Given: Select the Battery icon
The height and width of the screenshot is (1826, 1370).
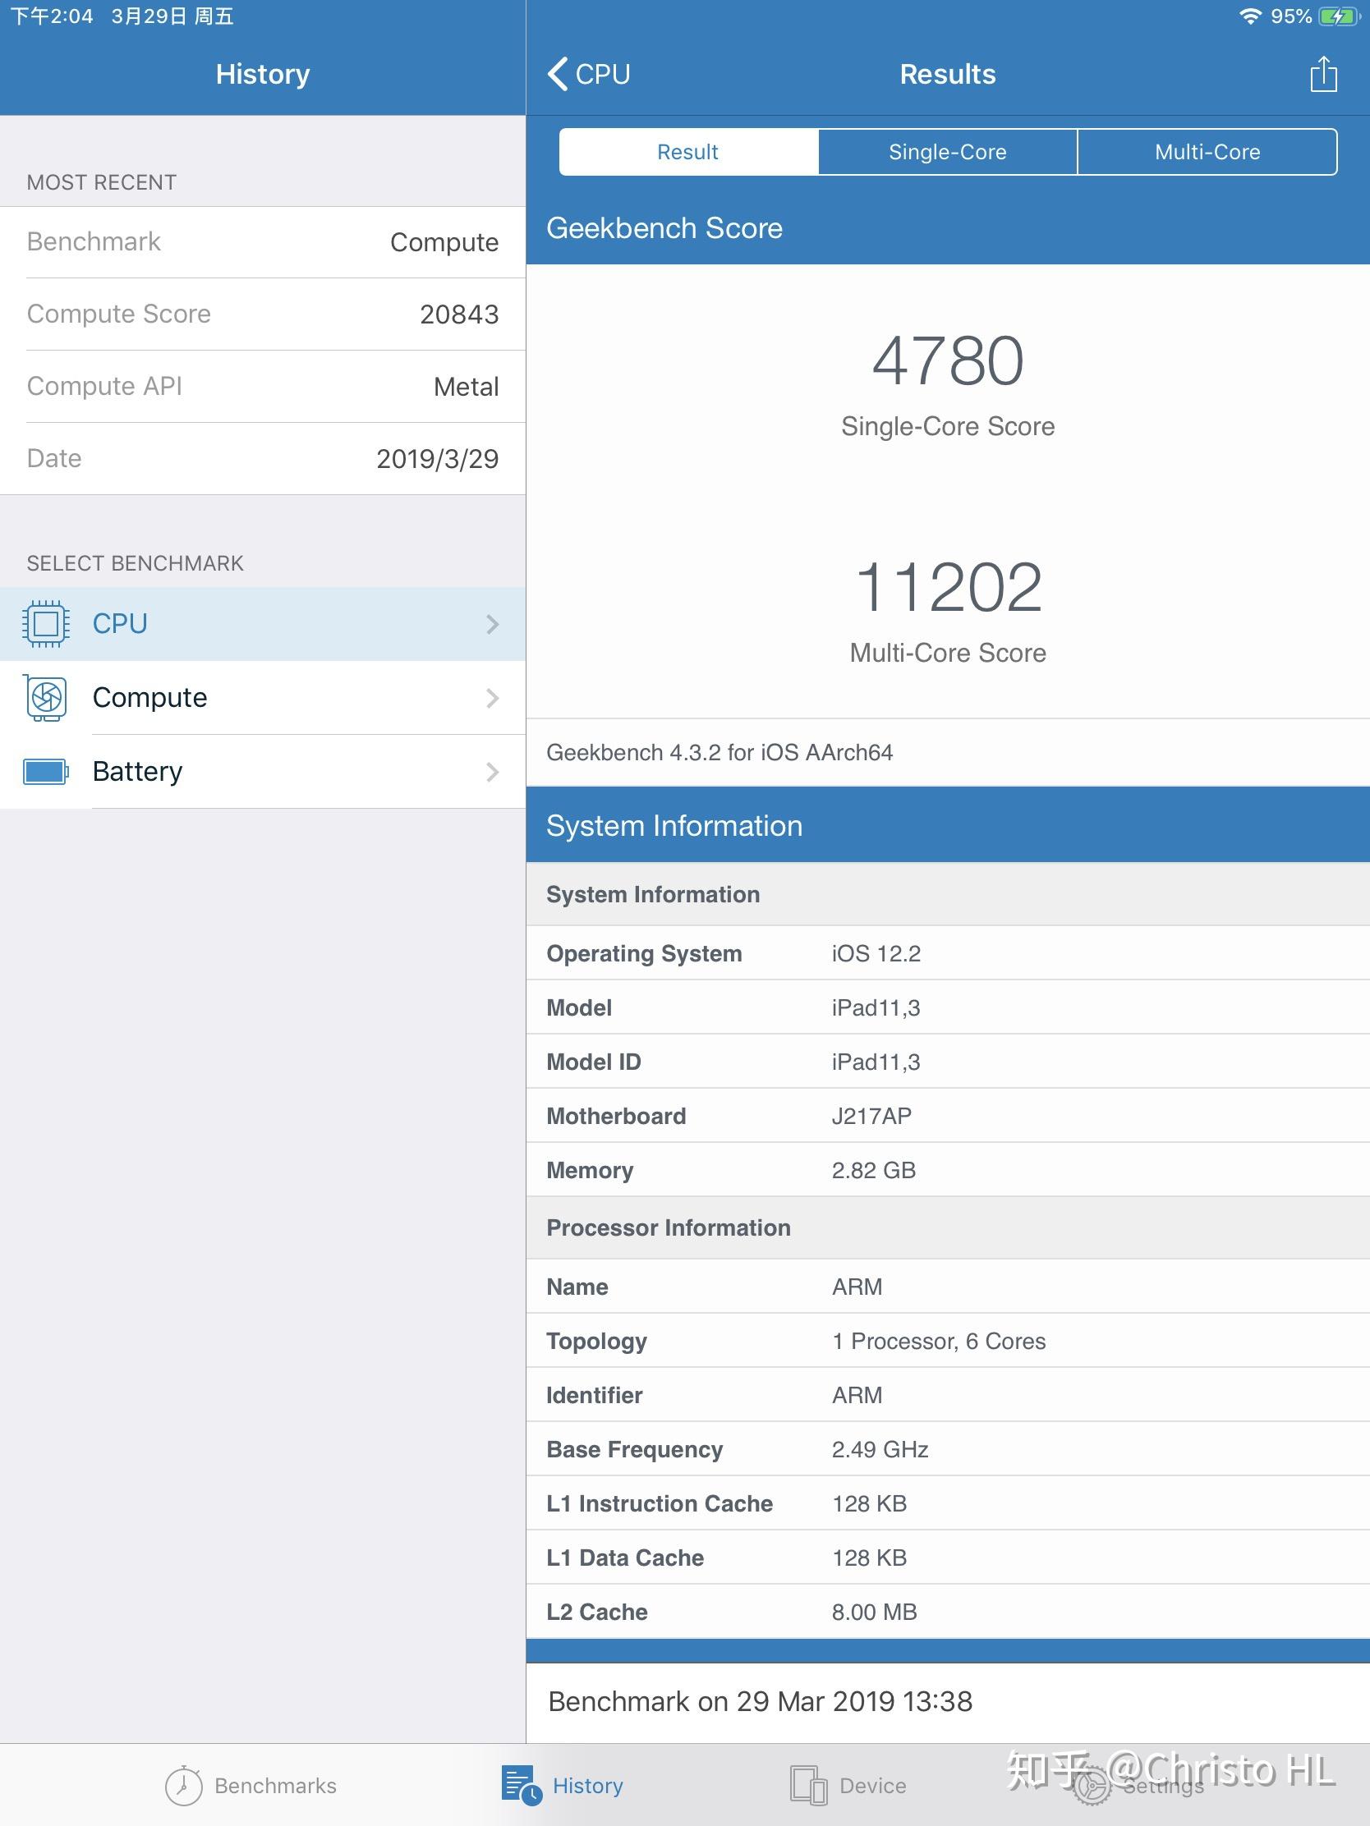Looking at the screenshot, I should 45,772.
